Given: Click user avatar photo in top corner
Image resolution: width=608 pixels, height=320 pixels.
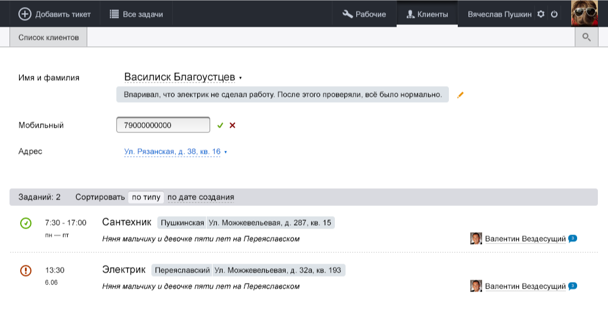Looking at the screenshot, I should [584, 13].
